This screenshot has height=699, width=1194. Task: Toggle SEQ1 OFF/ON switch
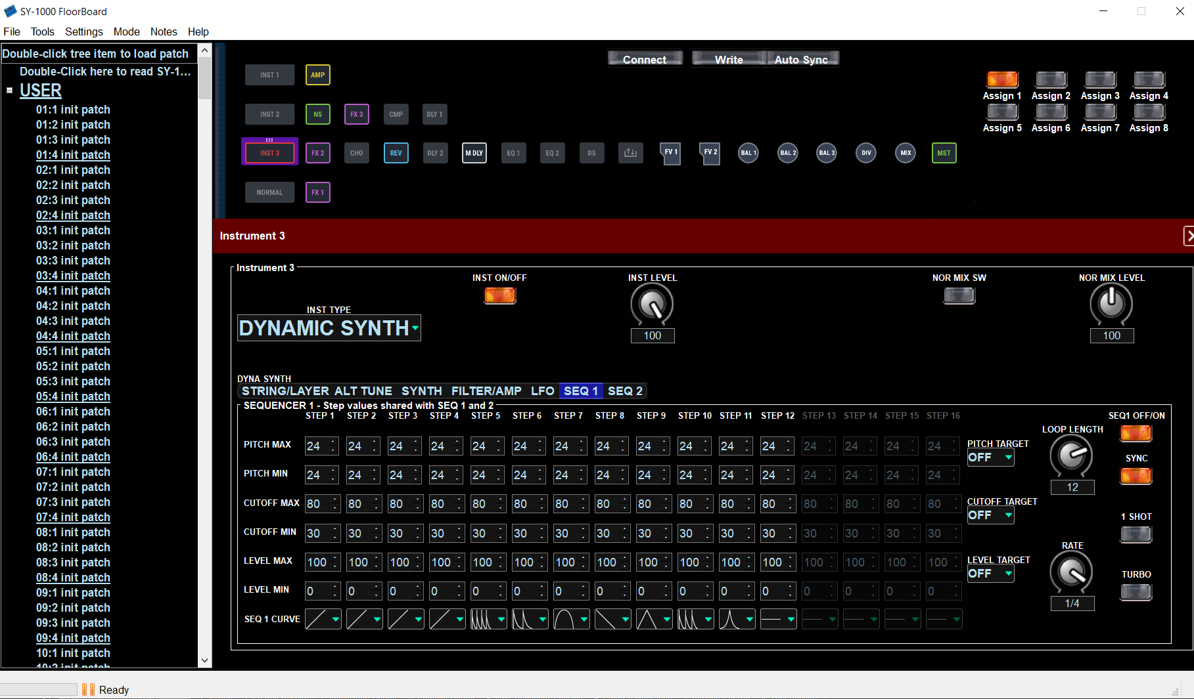[x=1136, y=433]
